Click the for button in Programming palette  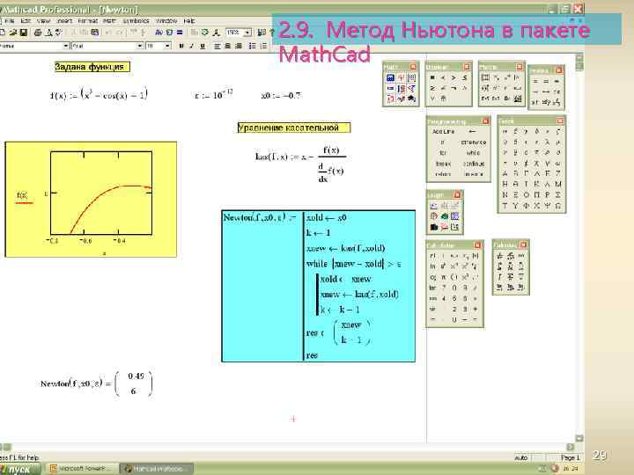click(443, 153)
